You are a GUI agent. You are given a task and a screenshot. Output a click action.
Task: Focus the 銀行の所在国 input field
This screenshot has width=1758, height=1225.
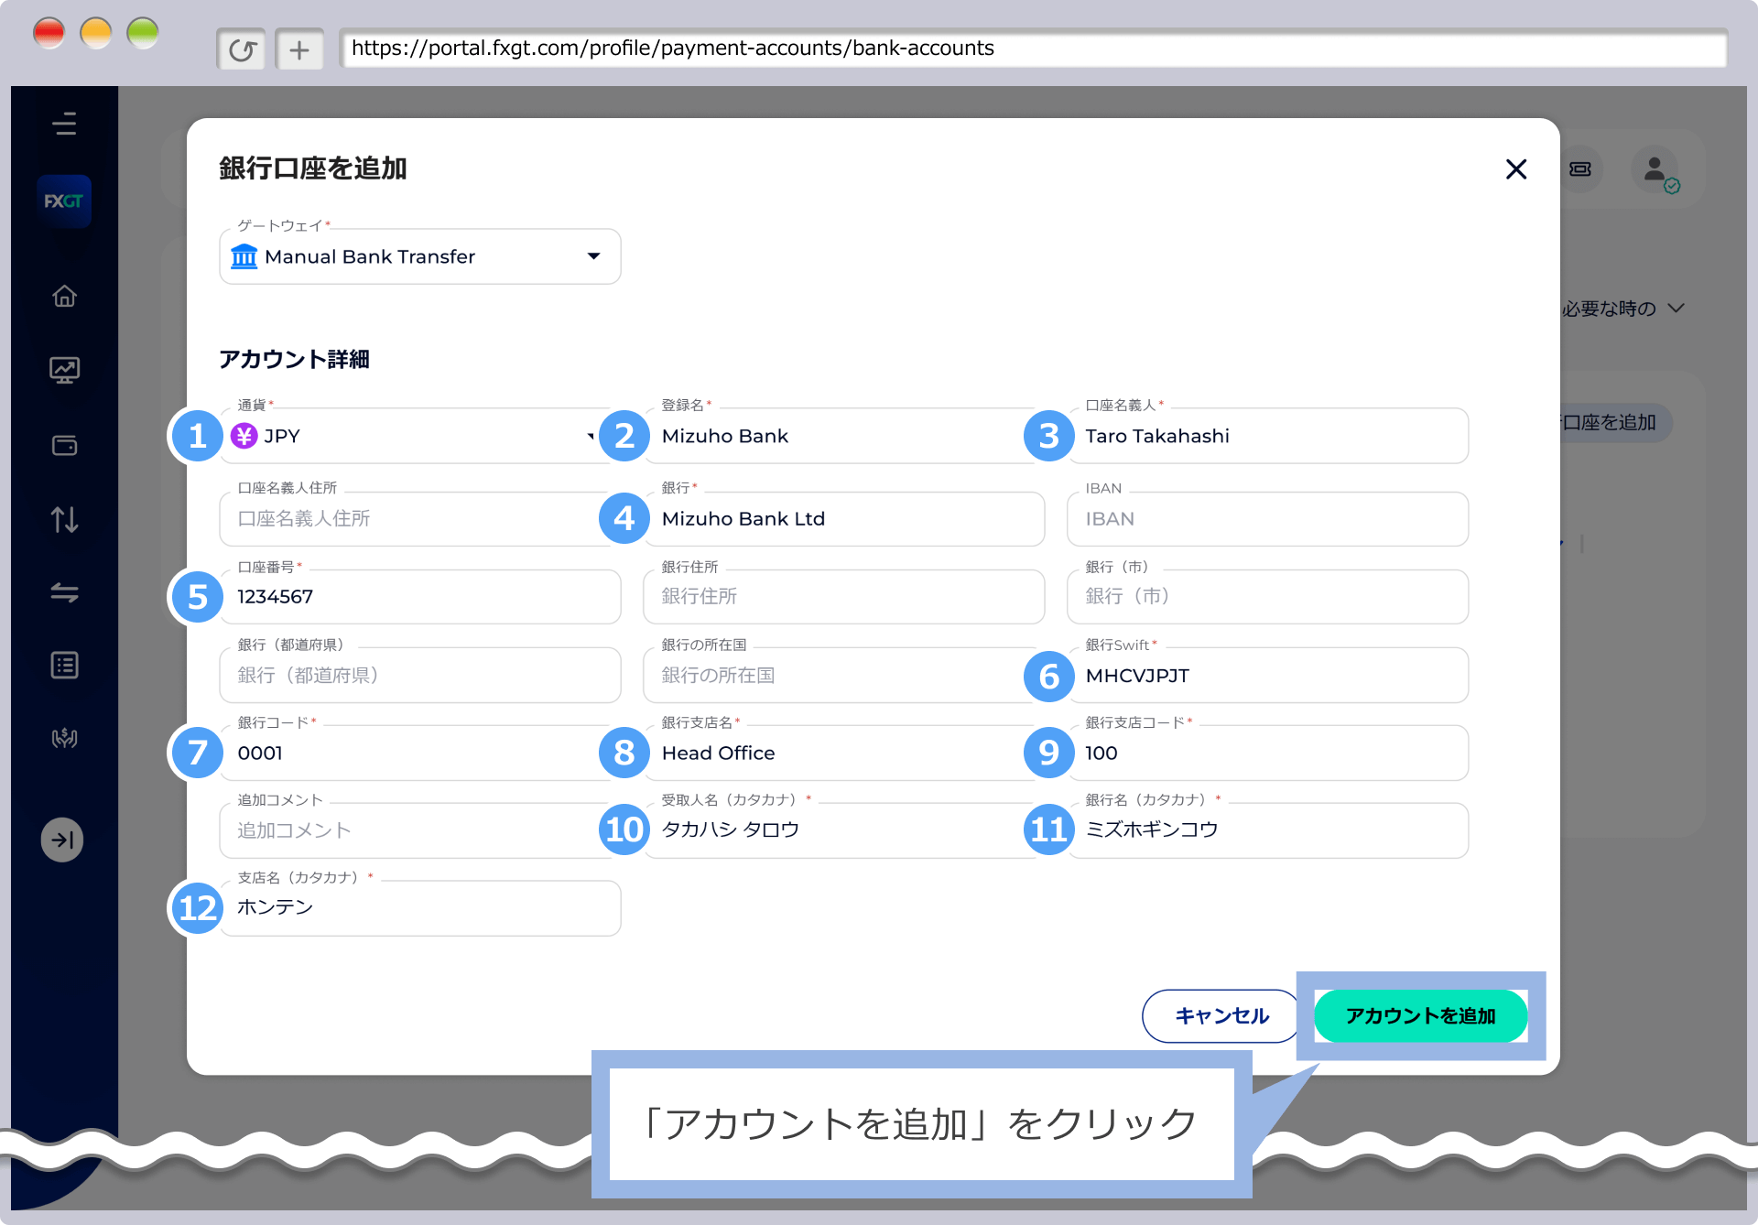pos(843,676)
